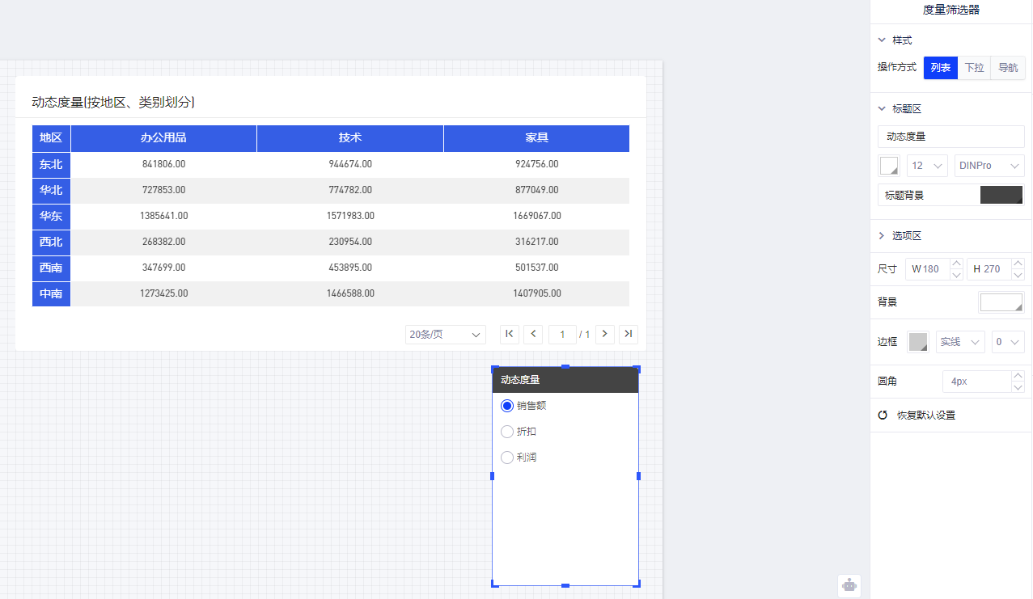Viewport: 1033px width, 599px height.
Task: Go to first page of table
Action: pyautogui.click(x=510, y=334)
